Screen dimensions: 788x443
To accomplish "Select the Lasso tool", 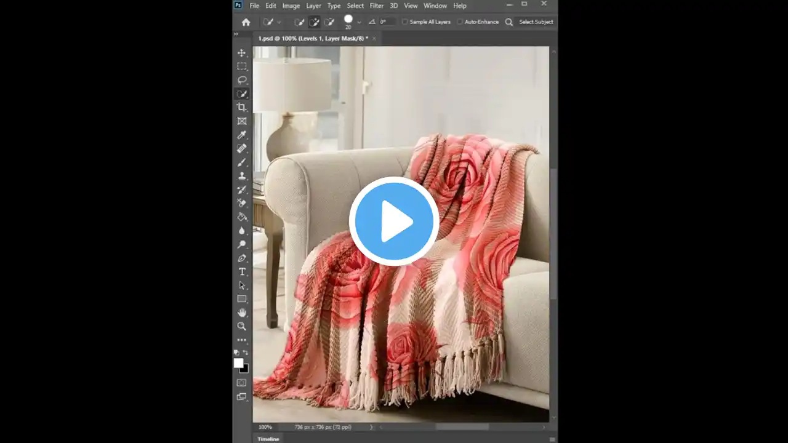I will 242,80.
